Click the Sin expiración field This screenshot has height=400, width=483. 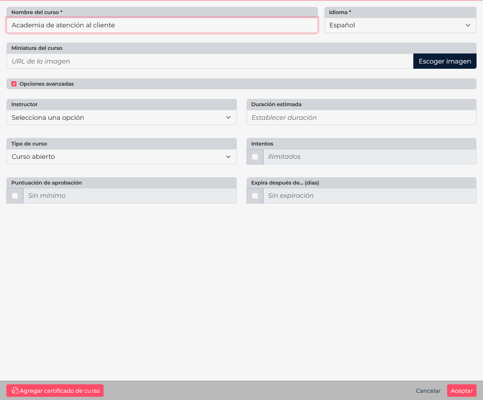click(370, 196)
